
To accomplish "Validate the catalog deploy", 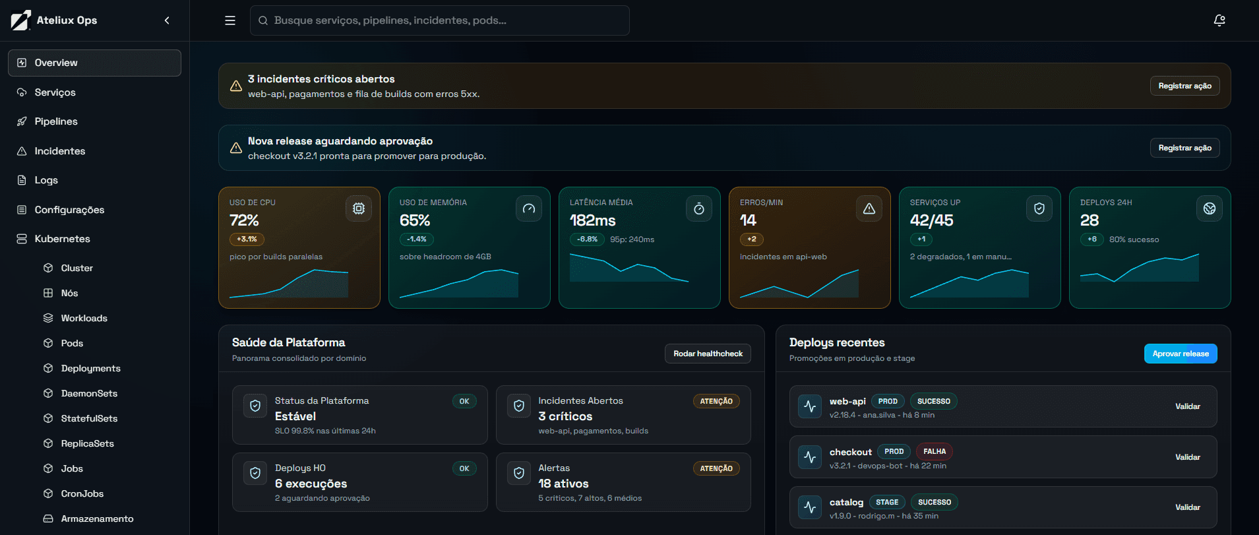I will [1188, 507].
